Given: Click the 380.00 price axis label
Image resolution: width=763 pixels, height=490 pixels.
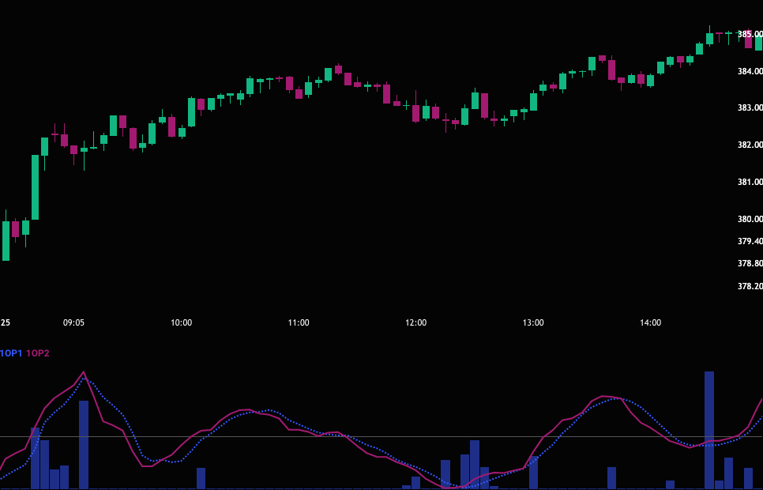Looking at the screenshot, I should pos(750,219).
